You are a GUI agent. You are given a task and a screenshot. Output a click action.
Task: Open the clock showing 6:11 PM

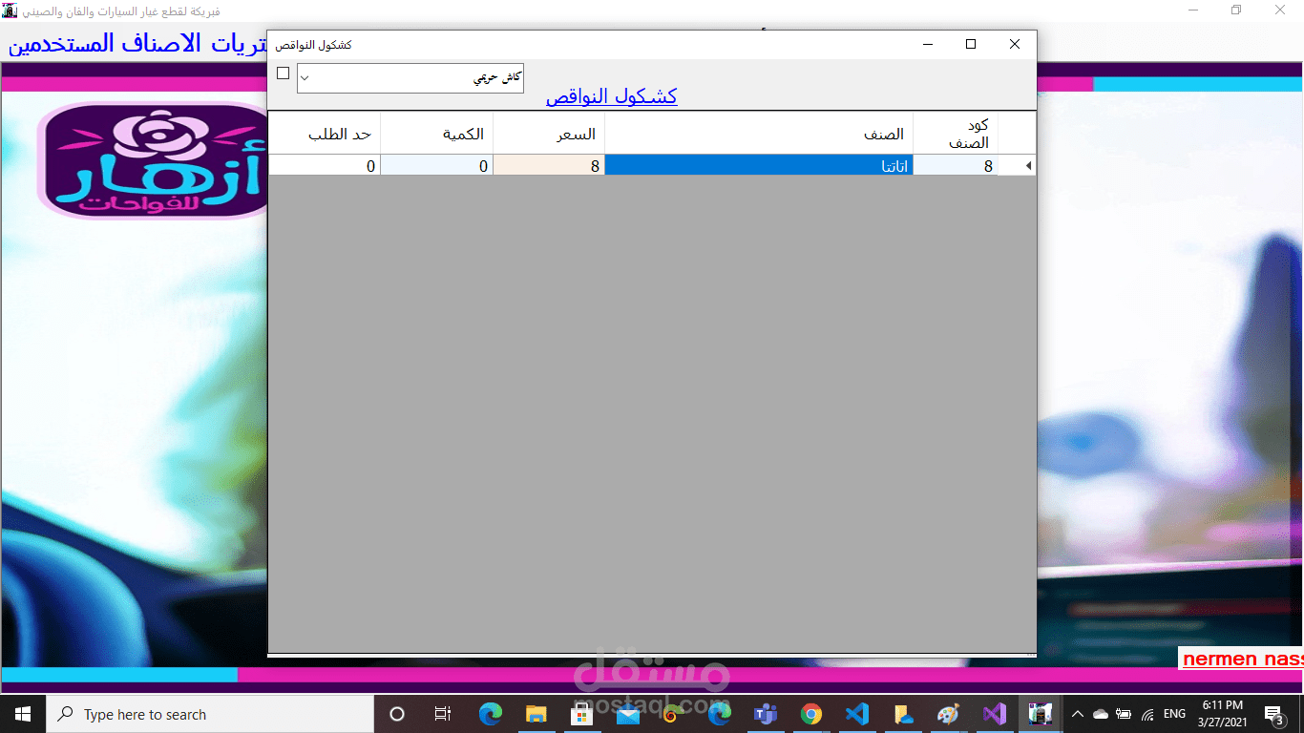pyautogui.click(x=1223, y=714)
